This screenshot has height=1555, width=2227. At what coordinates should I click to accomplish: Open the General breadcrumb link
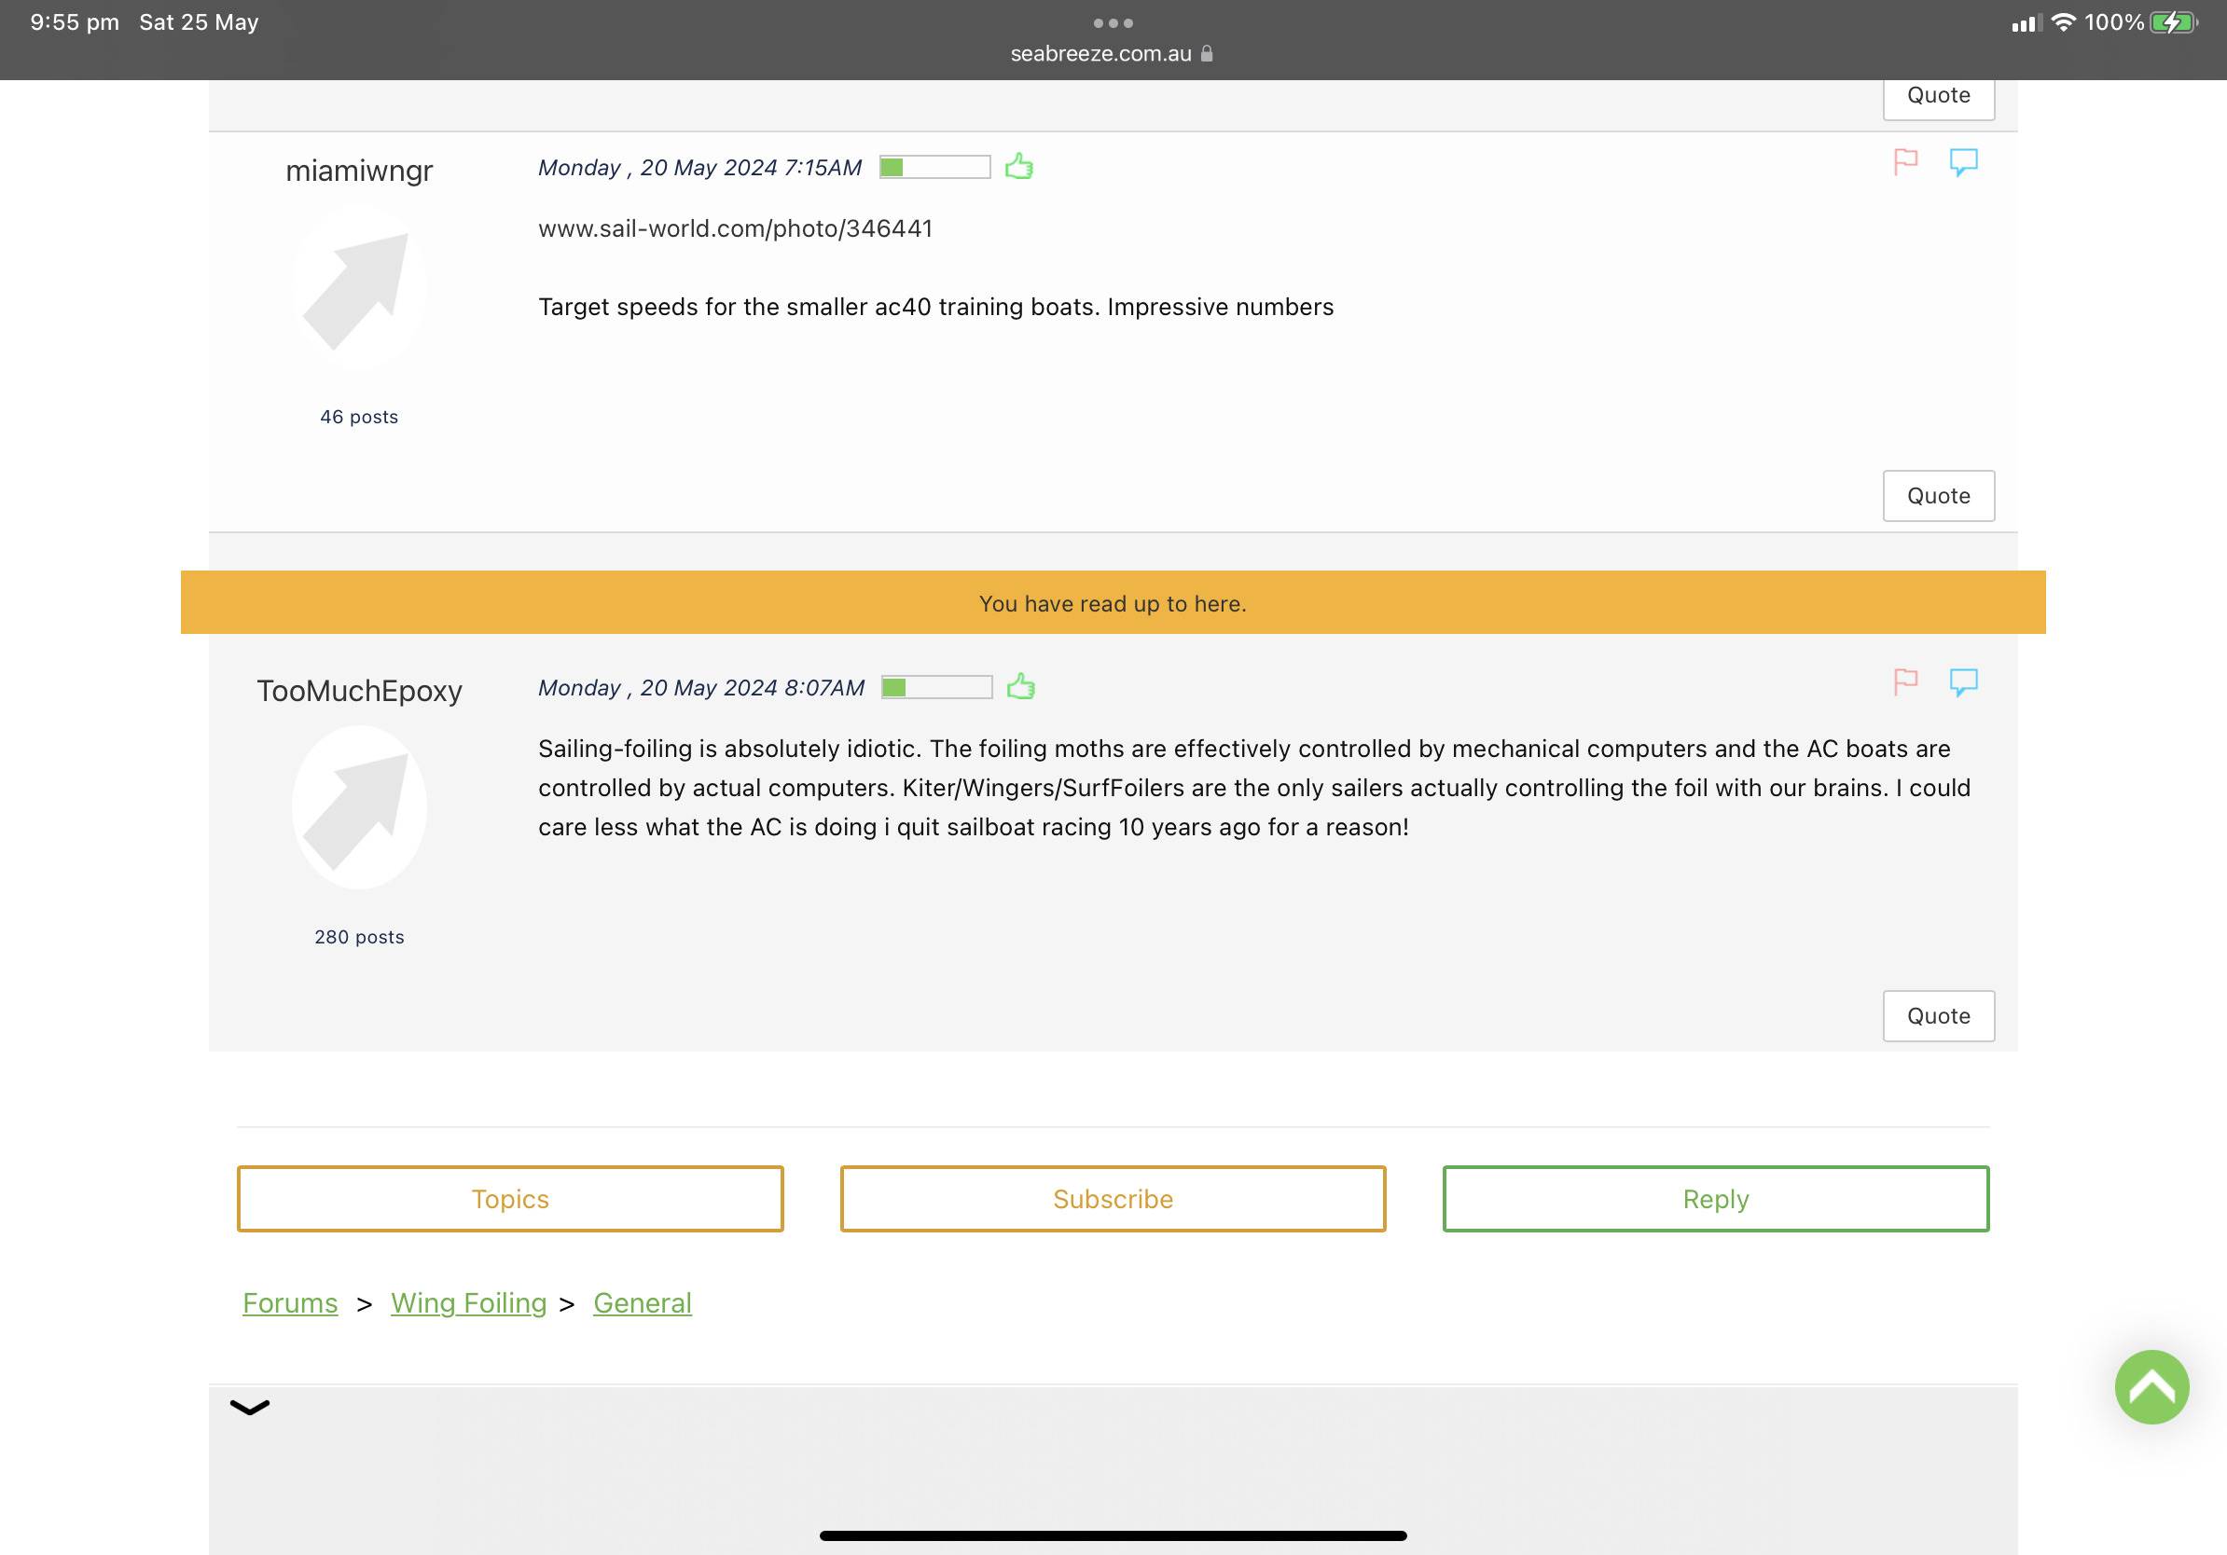click(643, 1303)
